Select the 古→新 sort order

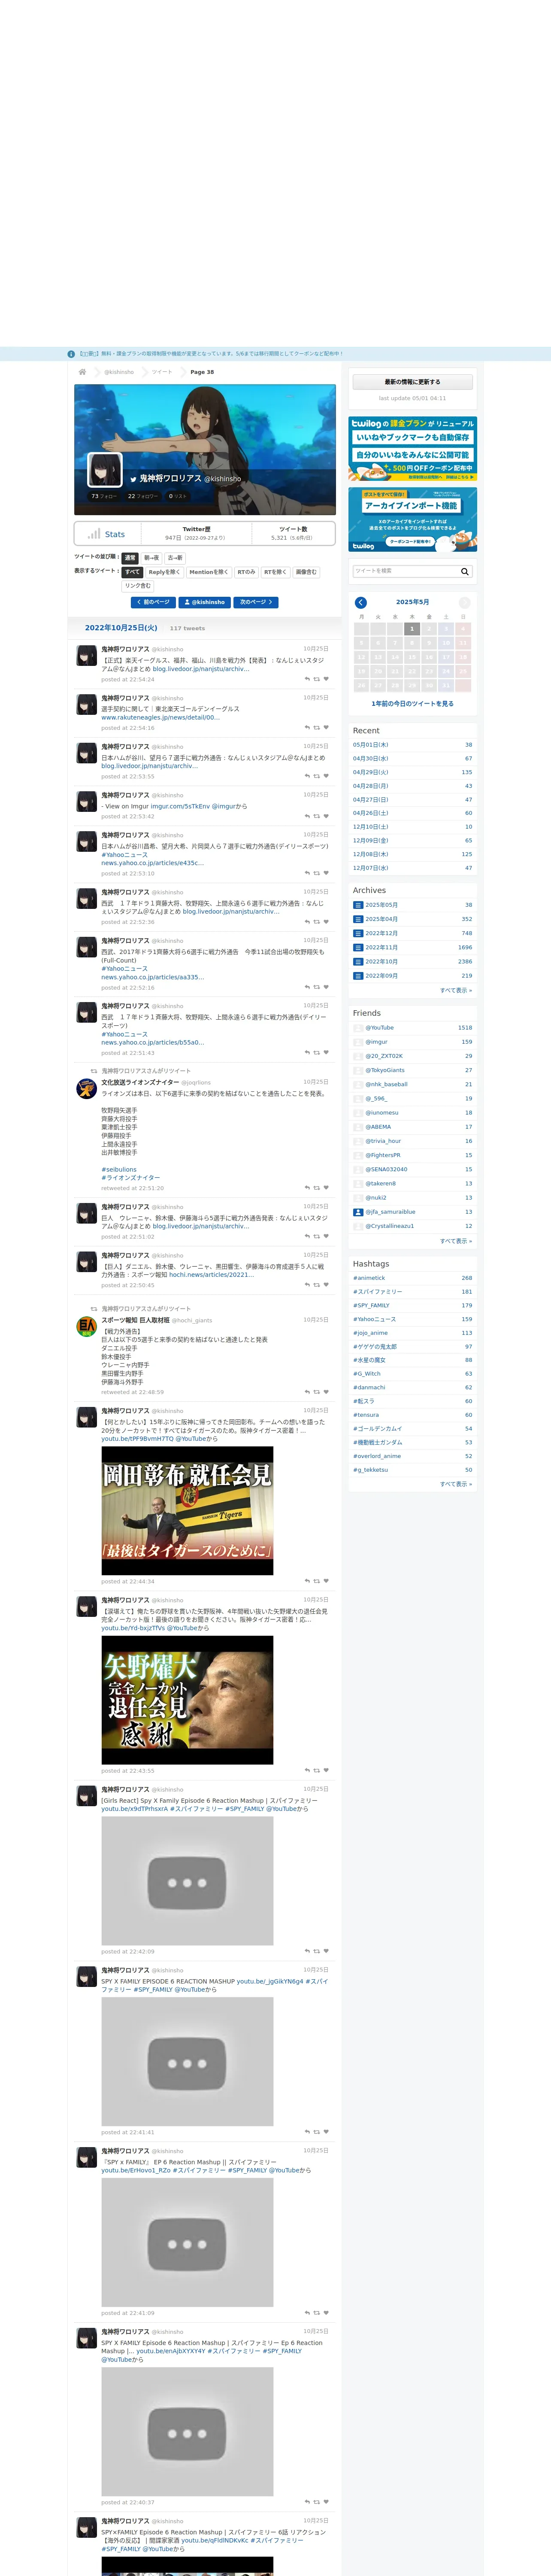point(175,558)
